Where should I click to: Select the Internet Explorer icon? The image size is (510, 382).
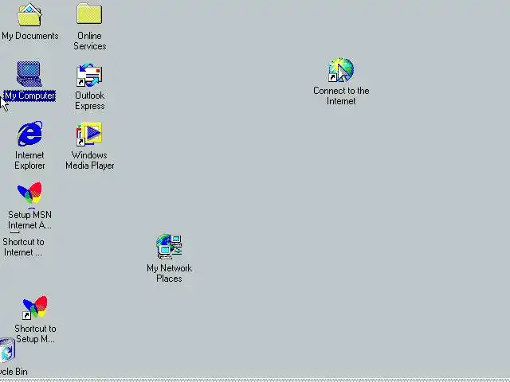coord(29,134)
